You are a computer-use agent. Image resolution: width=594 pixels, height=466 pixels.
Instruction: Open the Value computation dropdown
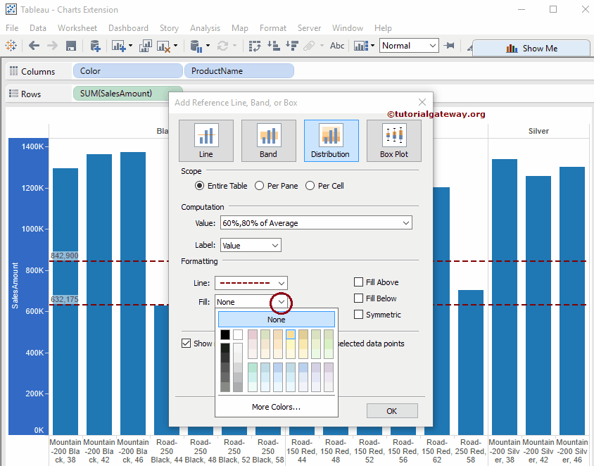pyautogui.click(x=315, y=222)
